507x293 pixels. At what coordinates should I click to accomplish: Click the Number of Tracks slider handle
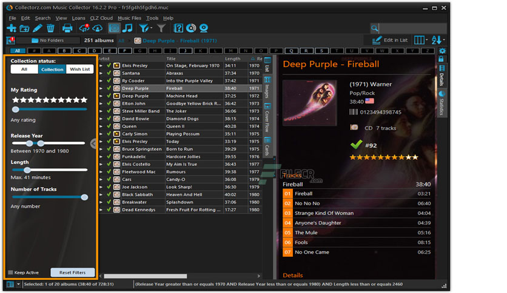(84, 197)
